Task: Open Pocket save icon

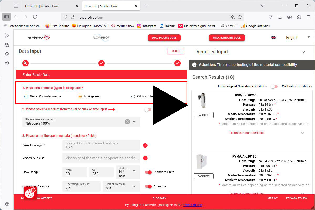Action: coord(271,17)
